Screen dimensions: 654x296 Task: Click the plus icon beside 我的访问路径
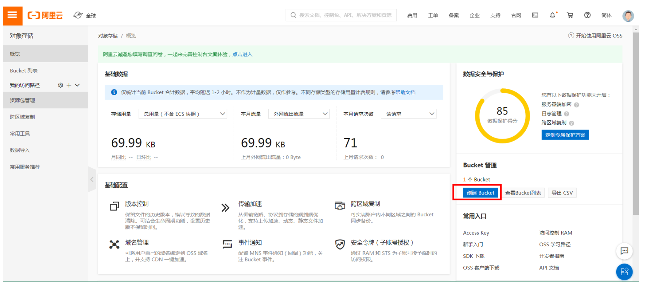pyautogui.click(x=69, y=85)
